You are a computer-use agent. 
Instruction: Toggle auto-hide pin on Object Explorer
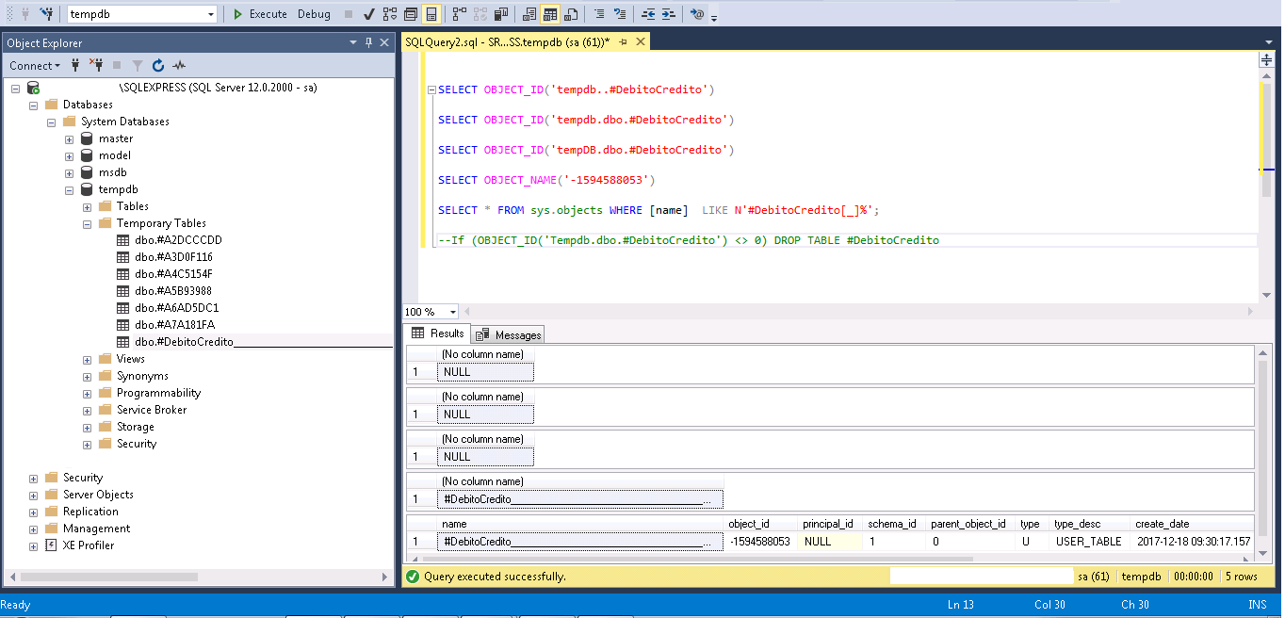[367, 41]
